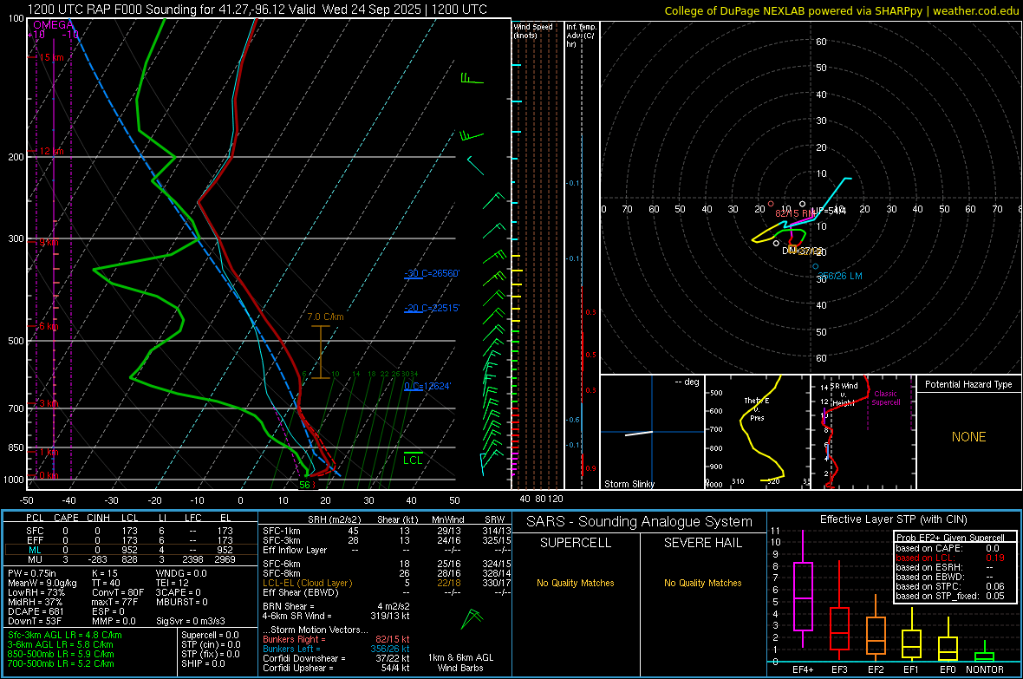The image size is (1023, 679).
Task: Click the SUPERCELL analogue column header
Action: (576, 543)
